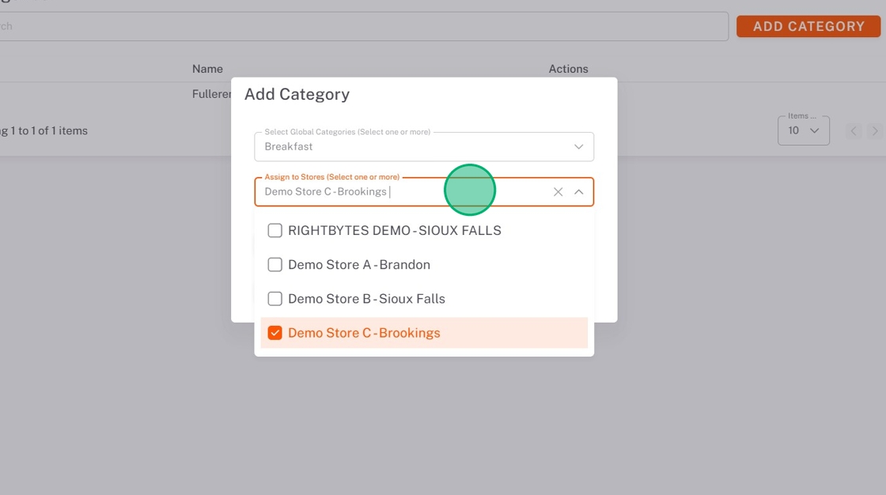Click the Add Category dialog heading
The width and height of the screenshot is (886, 495).
click(x=297, y=95)
